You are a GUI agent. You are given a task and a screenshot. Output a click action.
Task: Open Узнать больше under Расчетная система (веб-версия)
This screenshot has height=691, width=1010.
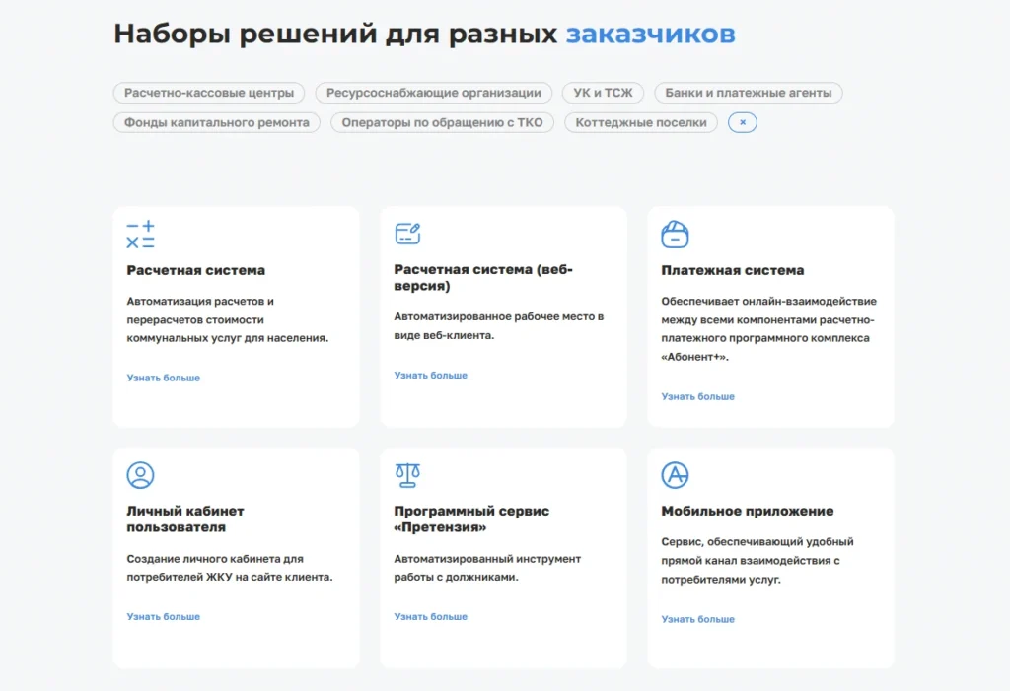[x=431, y=376]
